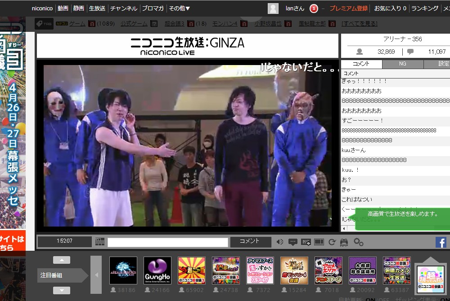Go to the 生放送 section
450x301 pixels.
tap(97, 8)
